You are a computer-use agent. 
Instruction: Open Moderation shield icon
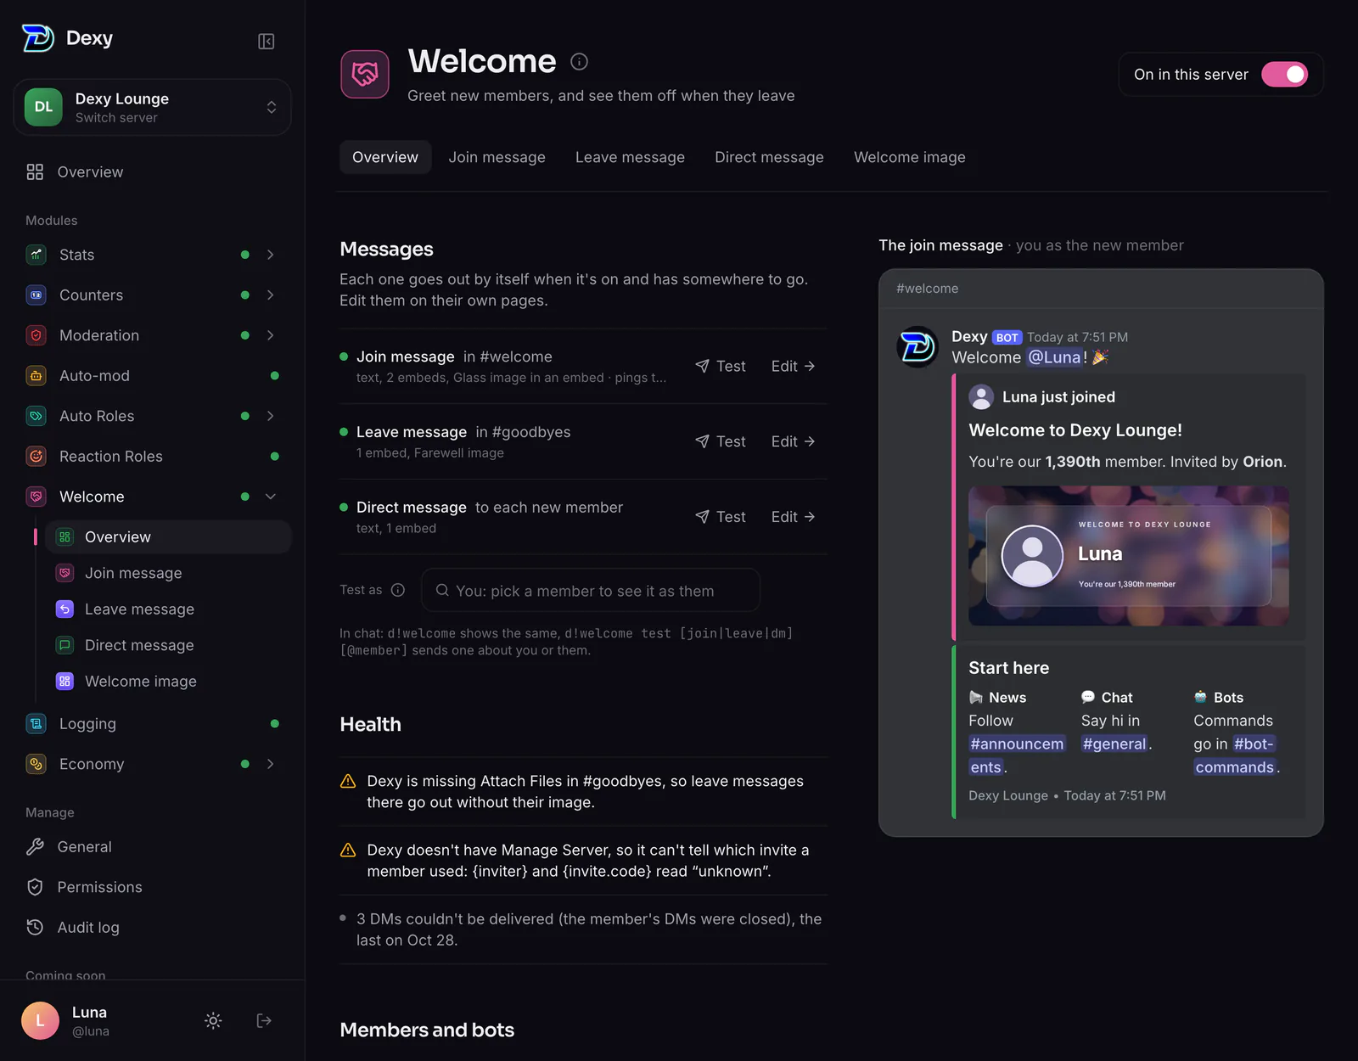pos(36,335)
